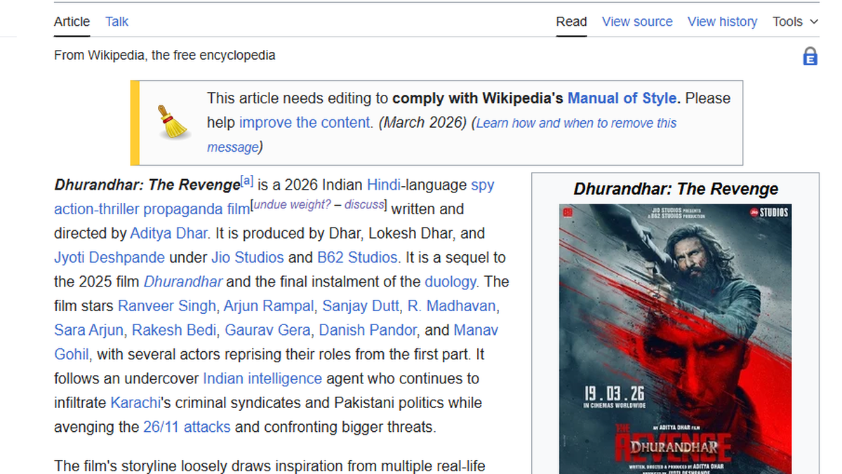Click the film poster thumbnail
The width and height of the screenshot is (842, 474).
(675, 337)
